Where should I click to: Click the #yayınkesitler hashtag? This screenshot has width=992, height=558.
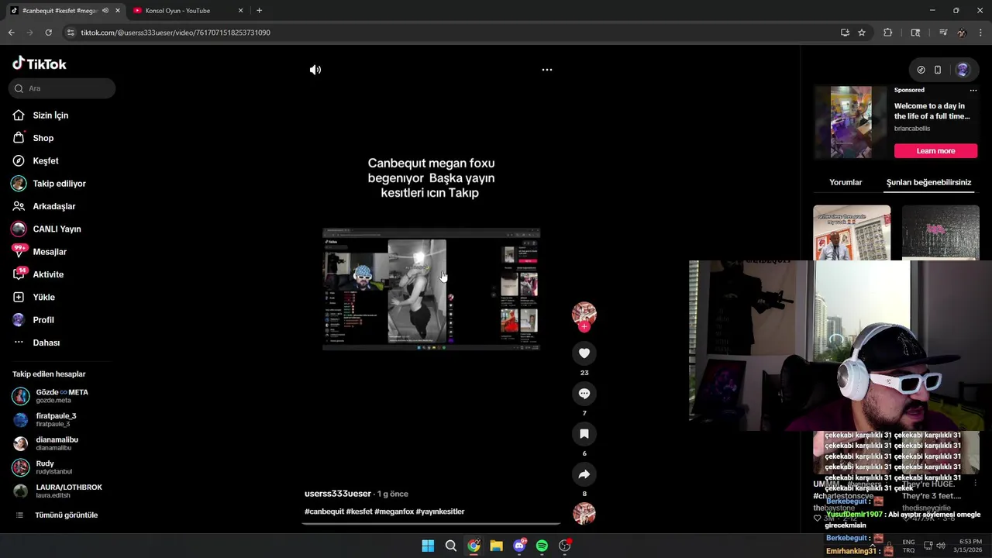pos(440,511)
